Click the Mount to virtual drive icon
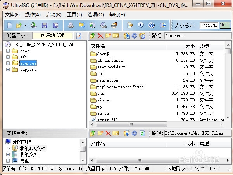Screen dimensions: 233x175 point(104,25)
